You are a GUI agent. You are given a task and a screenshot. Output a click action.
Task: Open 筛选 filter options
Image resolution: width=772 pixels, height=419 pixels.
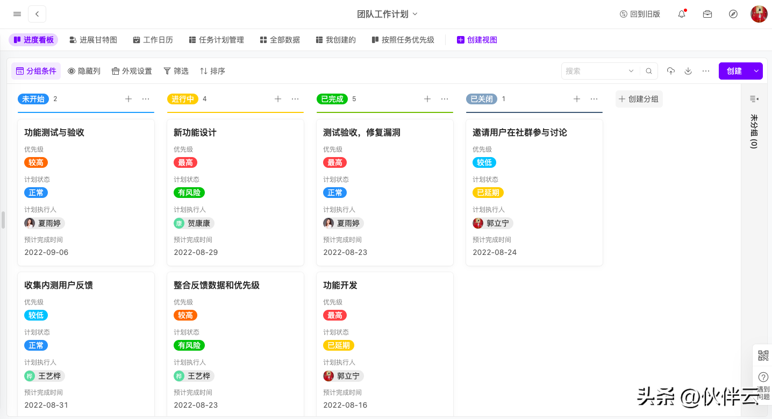click(x=176, y=71)
